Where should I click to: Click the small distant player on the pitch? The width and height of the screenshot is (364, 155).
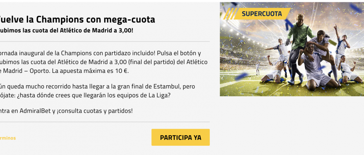[x=258, y=68]
